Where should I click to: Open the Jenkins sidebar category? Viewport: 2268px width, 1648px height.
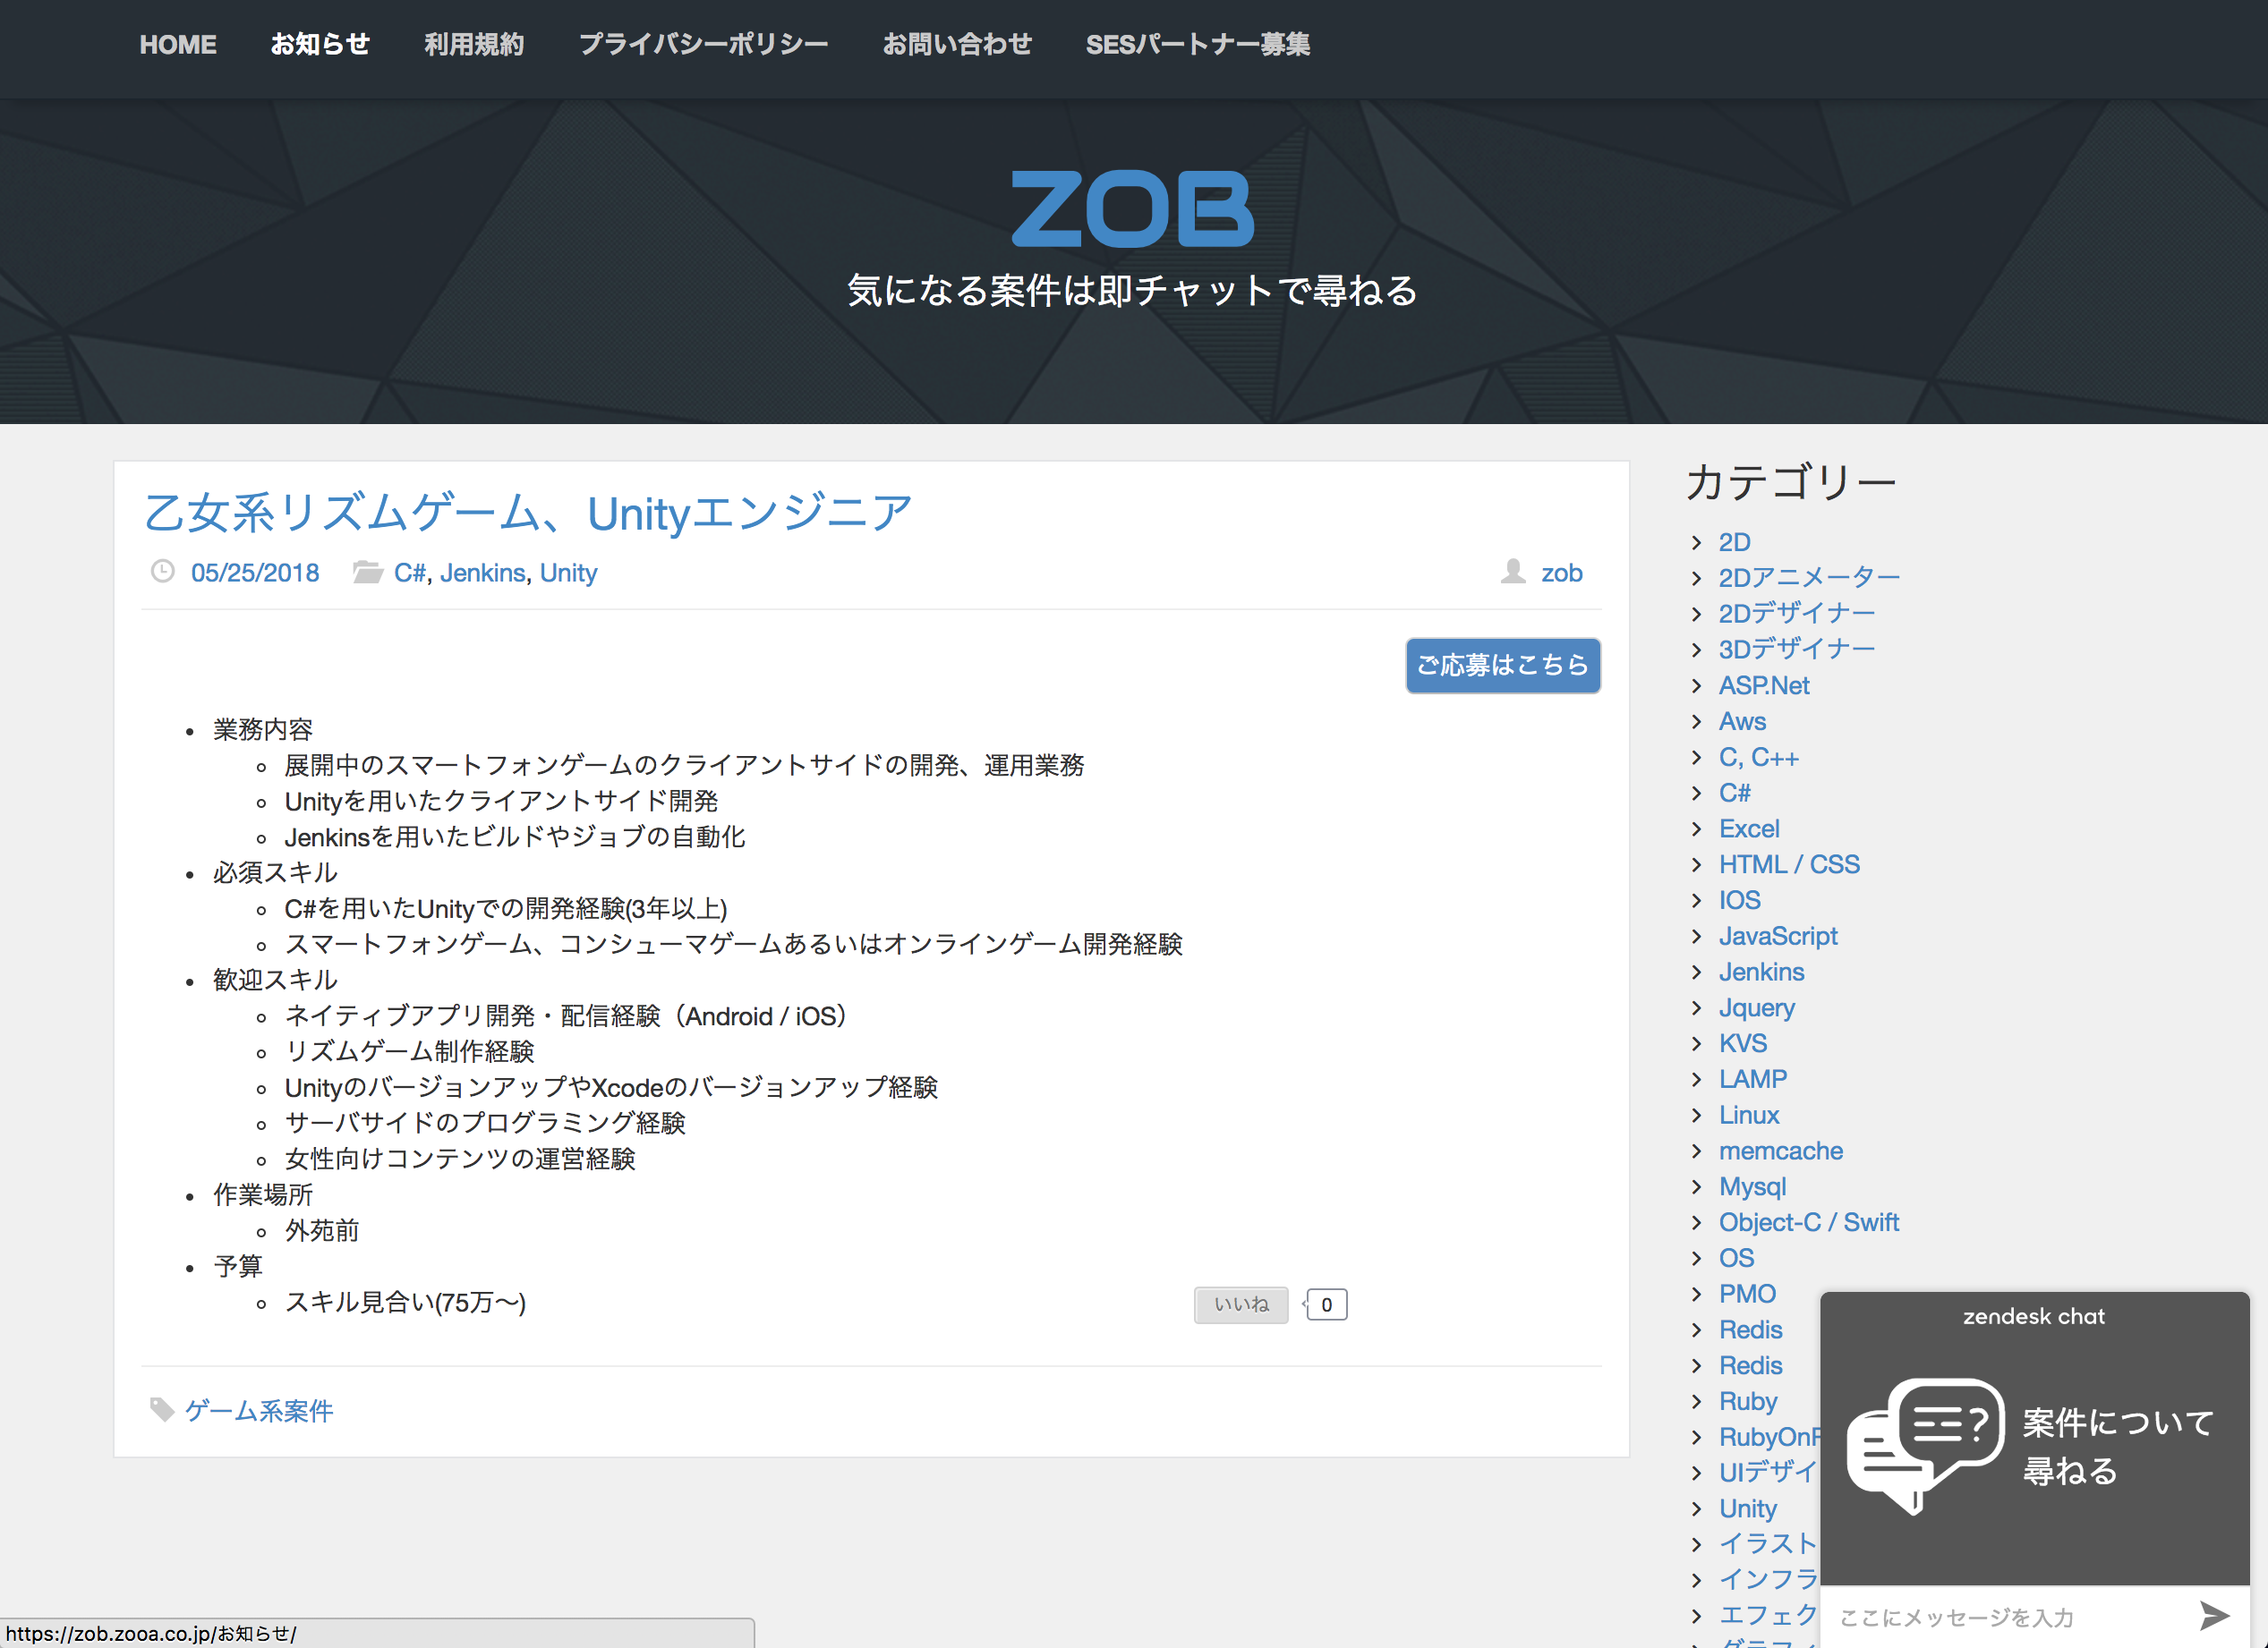pos(1761,973)
